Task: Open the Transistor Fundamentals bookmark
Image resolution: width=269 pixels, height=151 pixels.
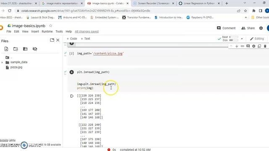Action: click(x=136, y=18)
